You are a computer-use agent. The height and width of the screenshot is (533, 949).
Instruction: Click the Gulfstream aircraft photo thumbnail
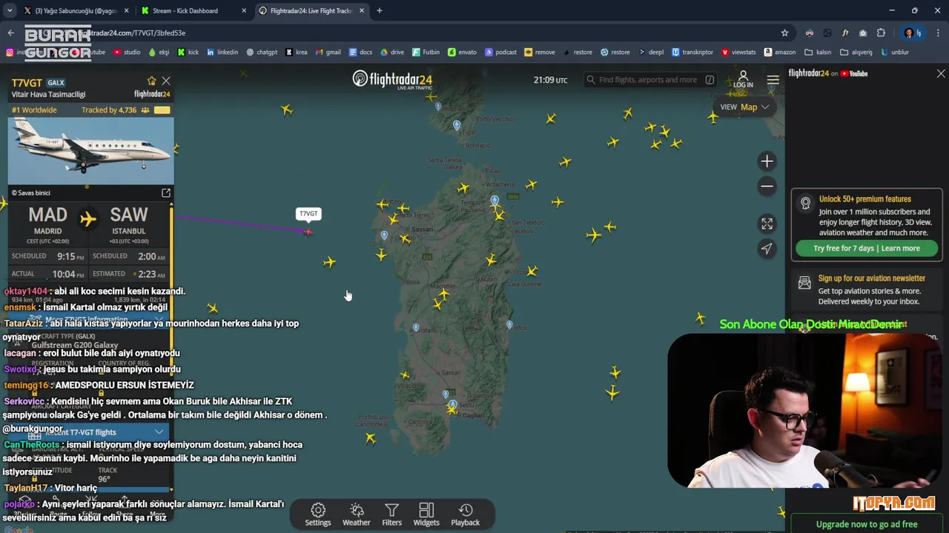[x=91, y=150]
